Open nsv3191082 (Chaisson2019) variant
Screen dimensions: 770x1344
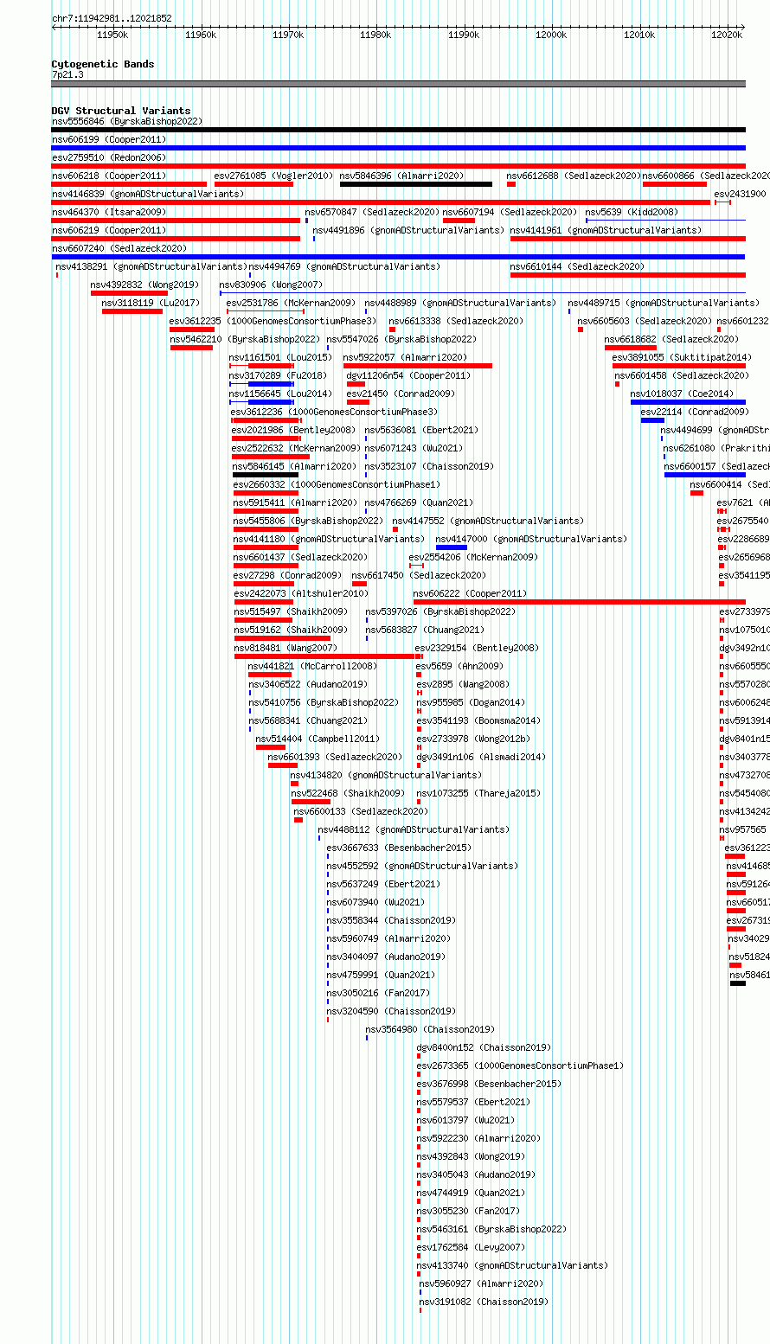point(484,1302)
